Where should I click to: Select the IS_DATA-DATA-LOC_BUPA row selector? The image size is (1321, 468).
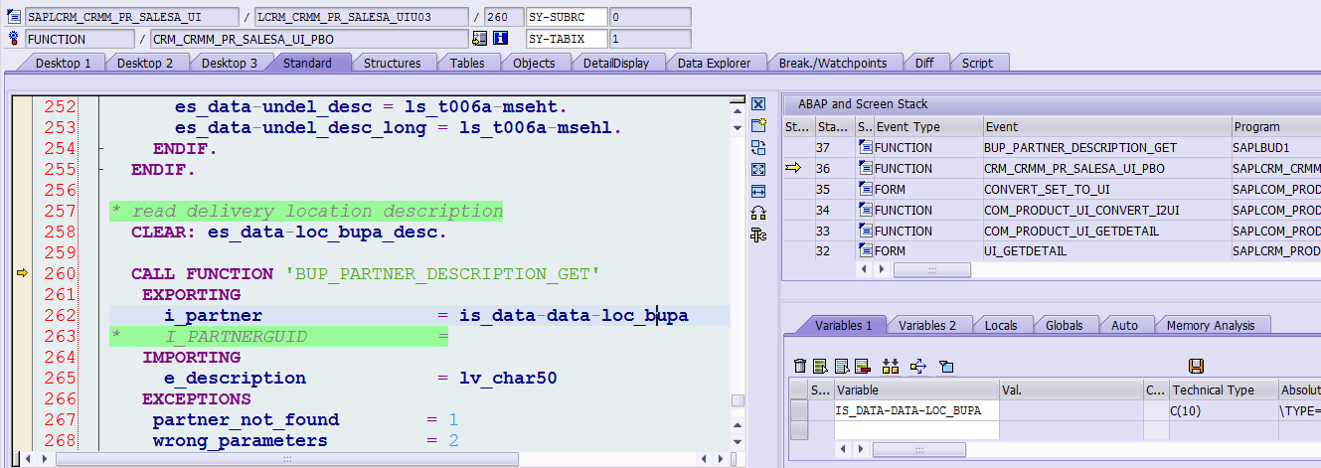tap(798, 409)
